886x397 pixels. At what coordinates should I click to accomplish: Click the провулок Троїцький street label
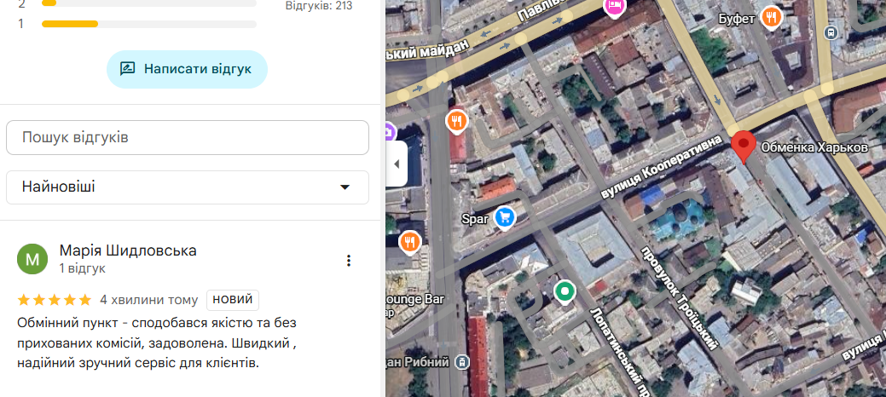click(679, 297)
